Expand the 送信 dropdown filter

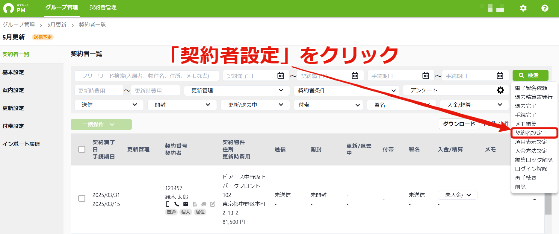(x=109, y=105)
